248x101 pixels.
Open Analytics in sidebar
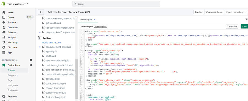tap(12, 37)
